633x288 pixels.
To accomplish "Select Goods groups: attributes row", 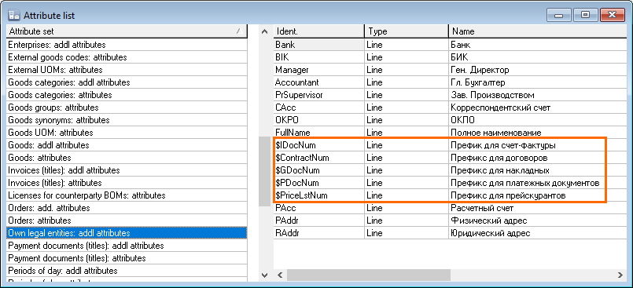I will click(x=127, y=108).
